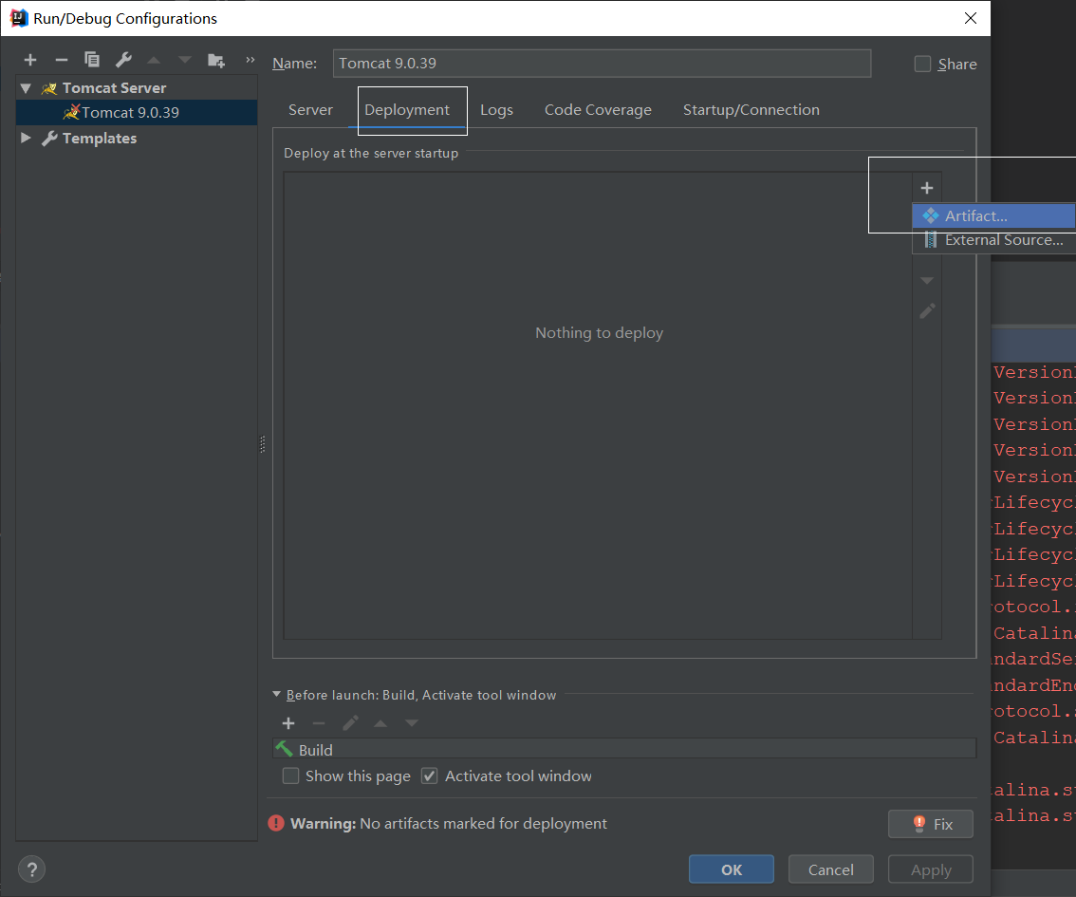Click the OK button
The image size is (1076, 897).
pos(732,869)
